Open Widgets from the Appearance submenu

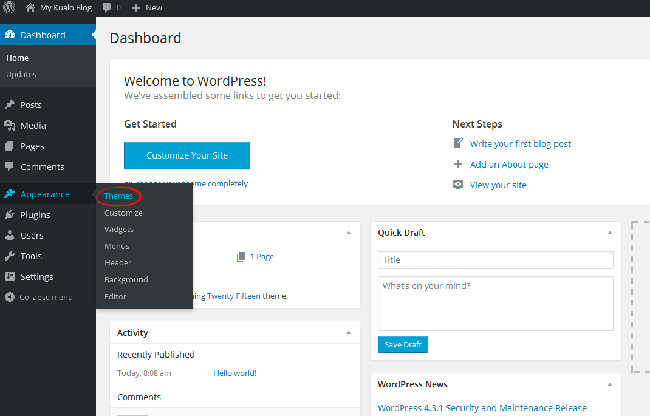pos(119,229)
